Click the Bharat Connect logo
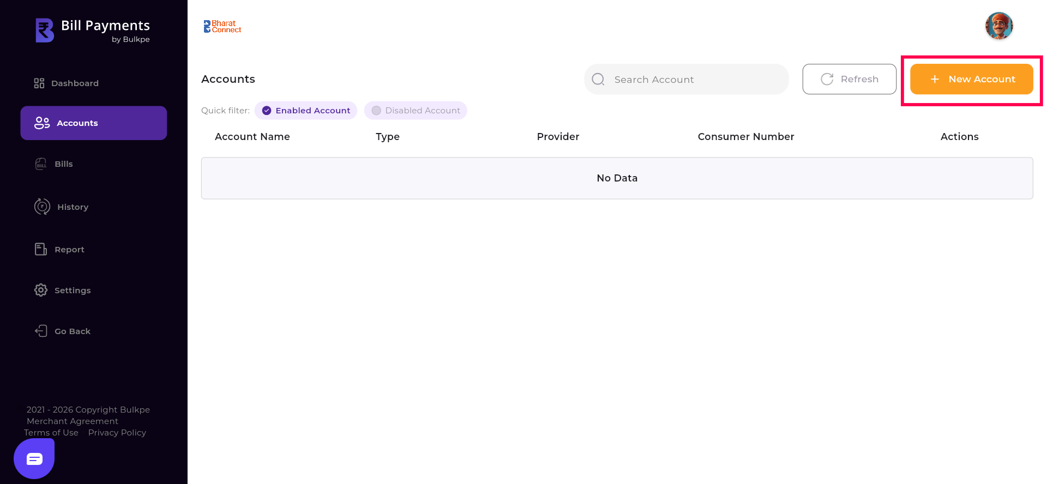Image resolution: width=1047 pixels, height=484 pixels. (222, 27)
